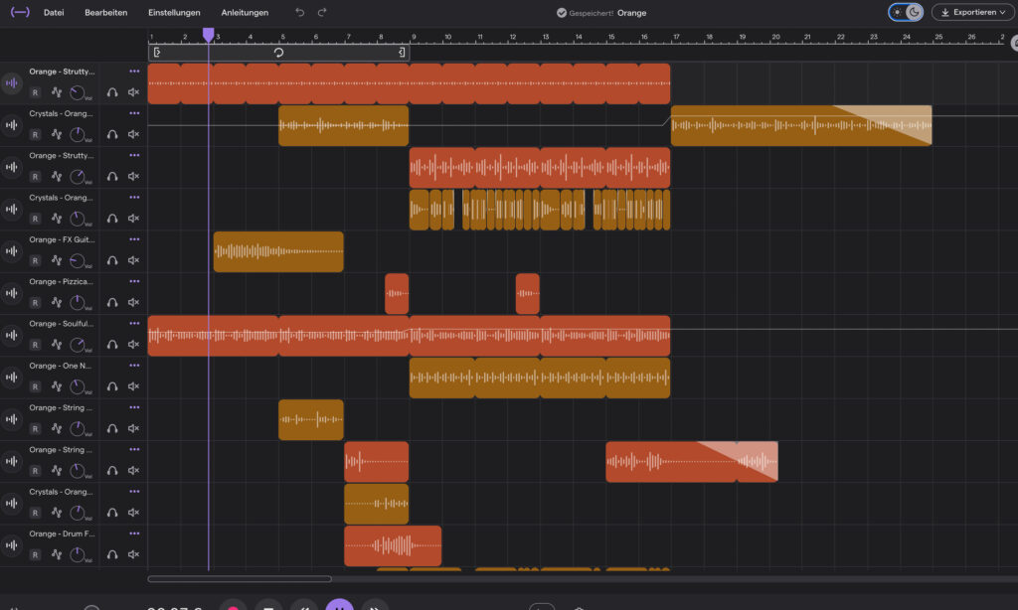
Task: Click the loop region end bracket
Action: (x=402, y=53)
